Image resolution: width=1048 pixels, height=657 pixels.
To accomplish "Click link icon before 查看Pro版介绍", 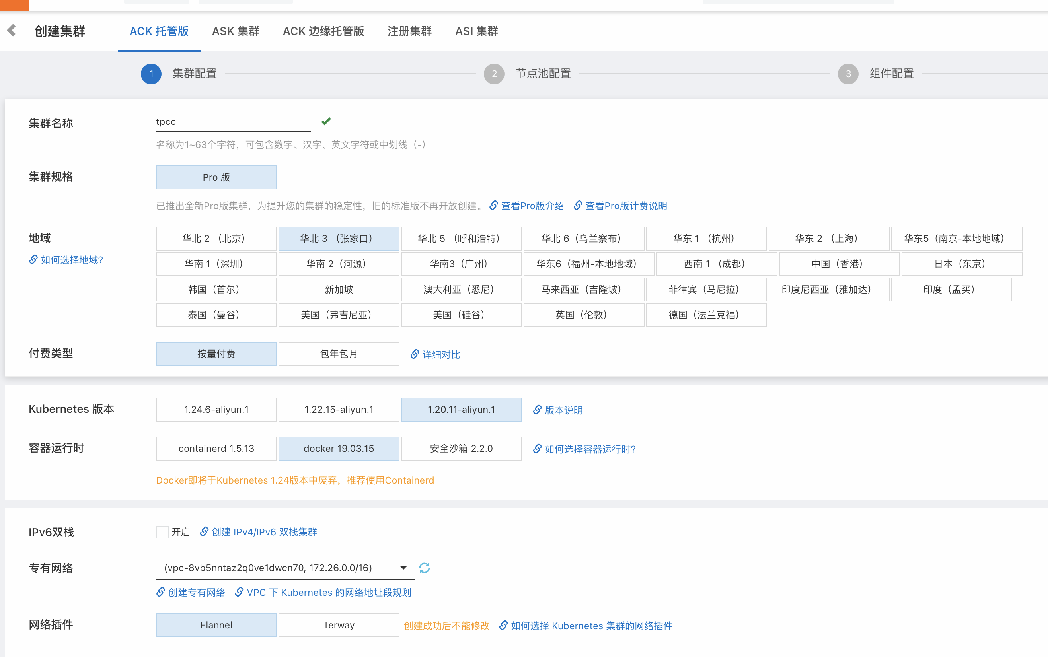I will [x=493, y=206].
